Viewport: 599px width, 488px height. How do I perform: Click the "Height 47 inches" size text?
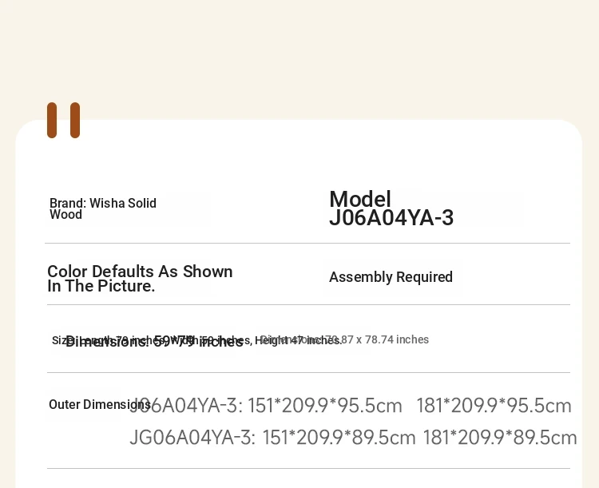298,340
